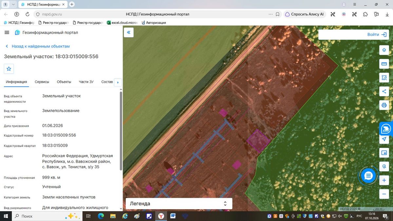393x221 pixels.
Task: Show more tabs with the right arrow
Action: [118, 83]
